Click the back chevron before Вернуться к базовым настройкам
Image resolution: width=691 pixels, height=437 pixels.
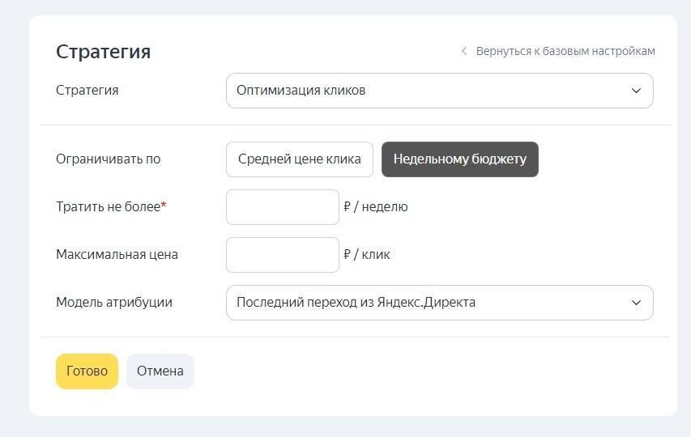click(x=464, y=51)
